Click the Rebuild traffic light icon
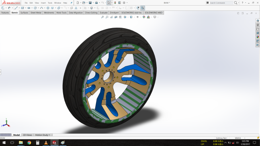The height and width of the screenshot is (146, 260). tap(115, 3)
